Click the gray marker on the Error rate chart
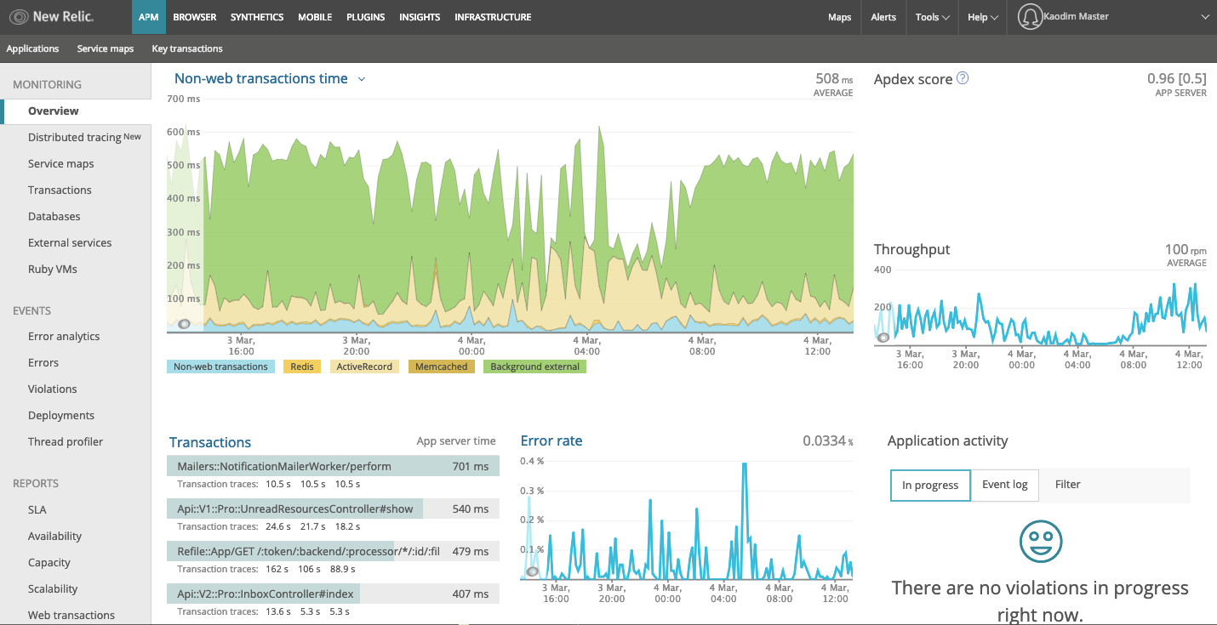This screenshot has height=625, width=1217. (533, 571)
